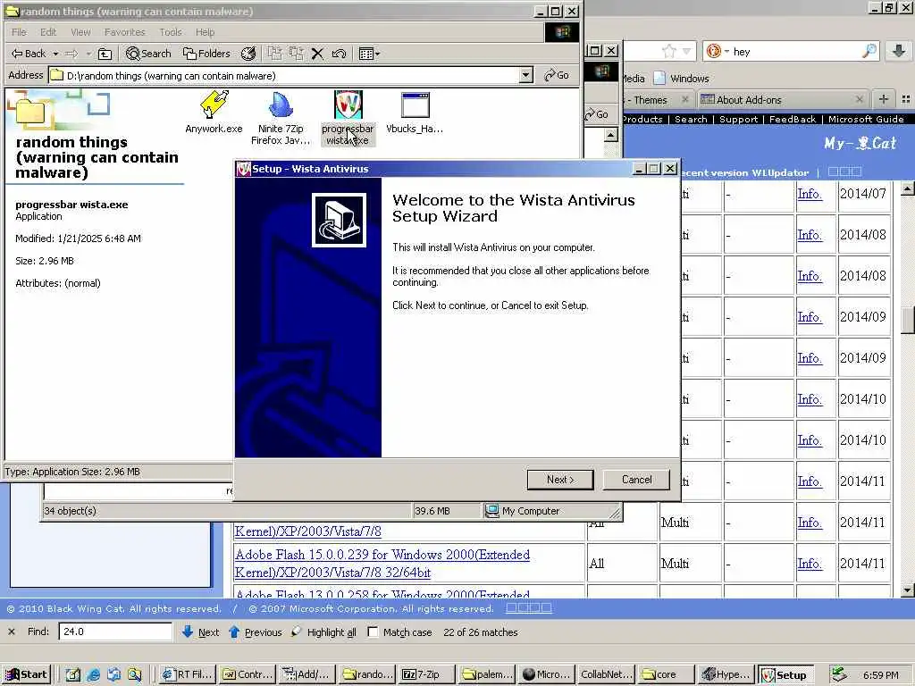Image resolution: width=915 pixels, height=686 pixels.
Task: Click webpage scrollbar up arrow
Action: pyautogui.click(x=907, y=188)
